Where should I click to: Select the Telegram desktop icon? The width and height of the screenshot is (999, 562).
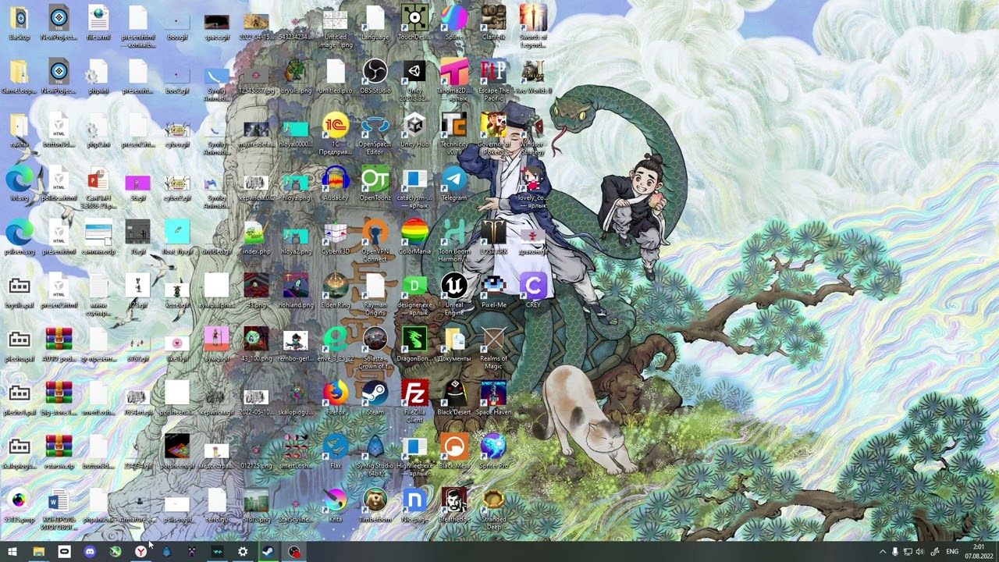click(454, 183)
